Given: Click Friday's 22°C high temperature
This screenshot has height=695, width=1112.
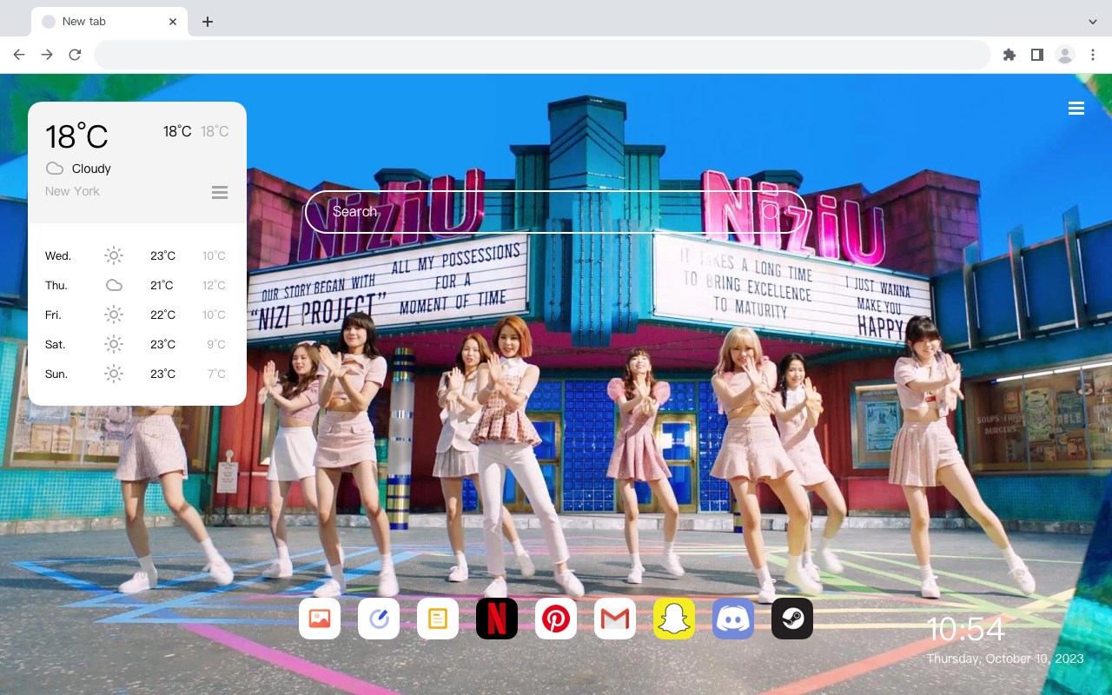Looking at the screenshot, I should (x=162, y=315).
